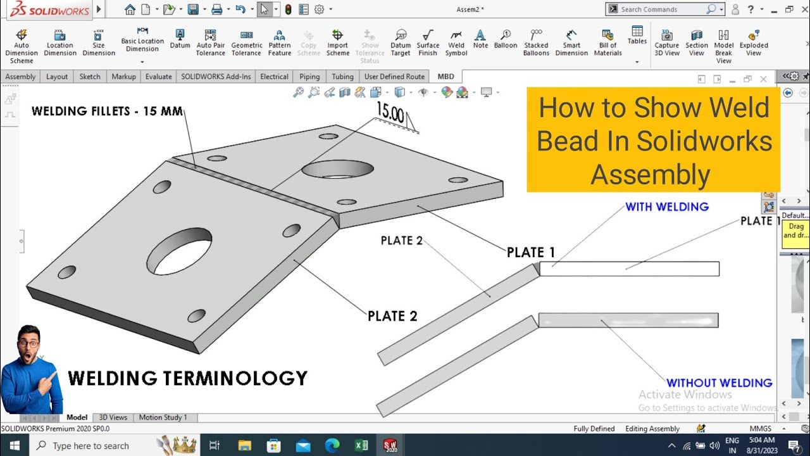Open File Explorer from the taskbar
This screenshot has width=810, height=456.
244,446
